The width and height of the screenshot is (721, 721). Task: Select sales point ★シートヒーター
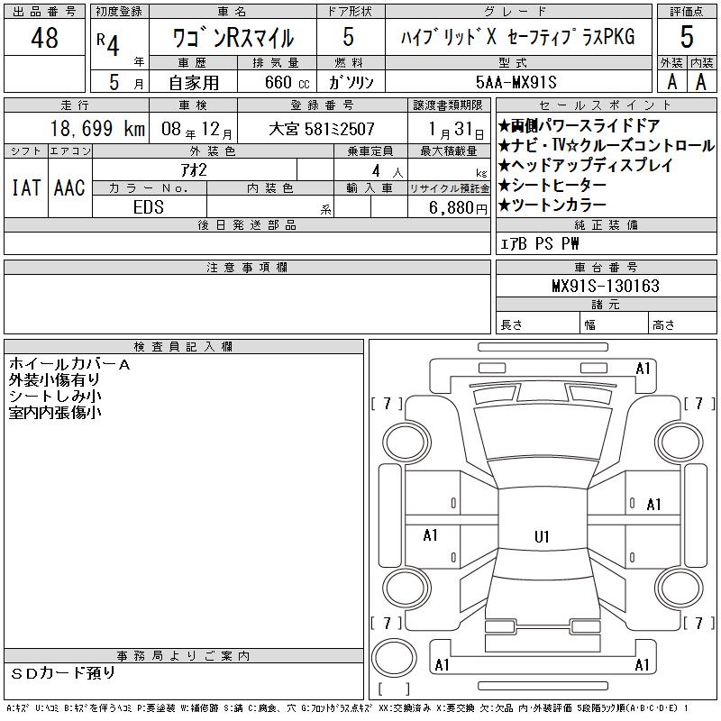(552, 185)
